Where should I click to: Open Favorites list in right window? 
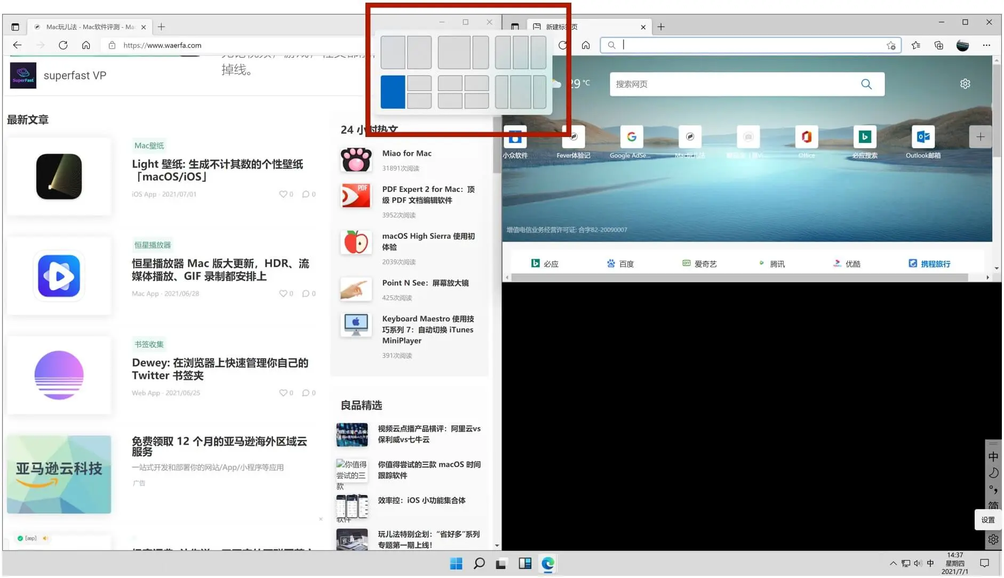(916, 45)
